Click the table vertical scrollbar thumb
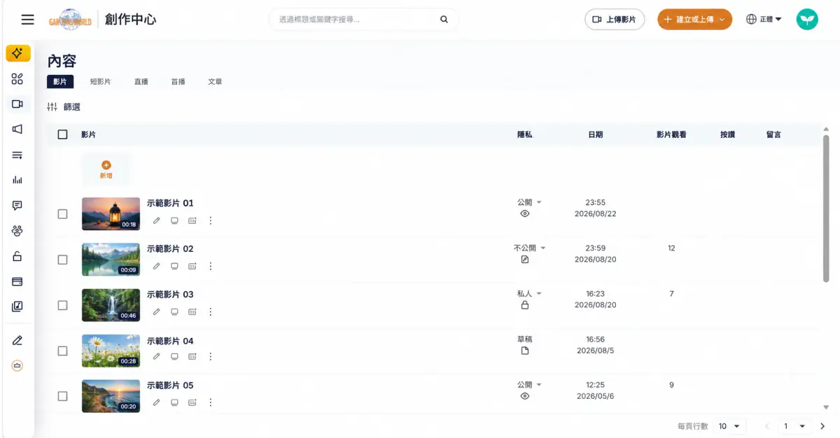This screenshot has width=840, height=438. (826, 209)
